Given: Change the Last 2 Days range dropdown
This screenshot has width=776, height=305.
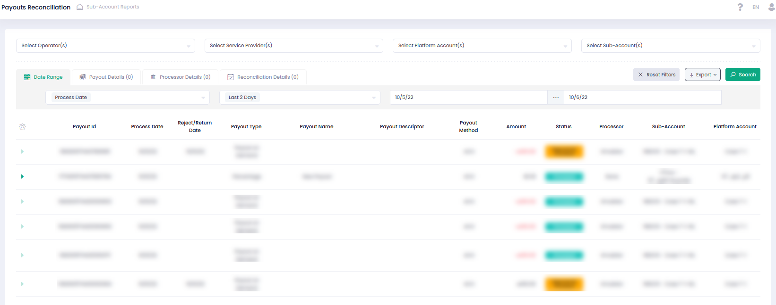Looking at the screenshot, I should [x=300, y=98].
